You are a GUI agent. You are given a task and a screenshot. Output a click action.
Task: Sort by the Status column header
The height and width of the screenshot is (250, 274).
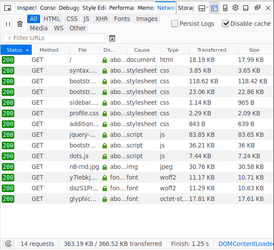tap(16, 50)
